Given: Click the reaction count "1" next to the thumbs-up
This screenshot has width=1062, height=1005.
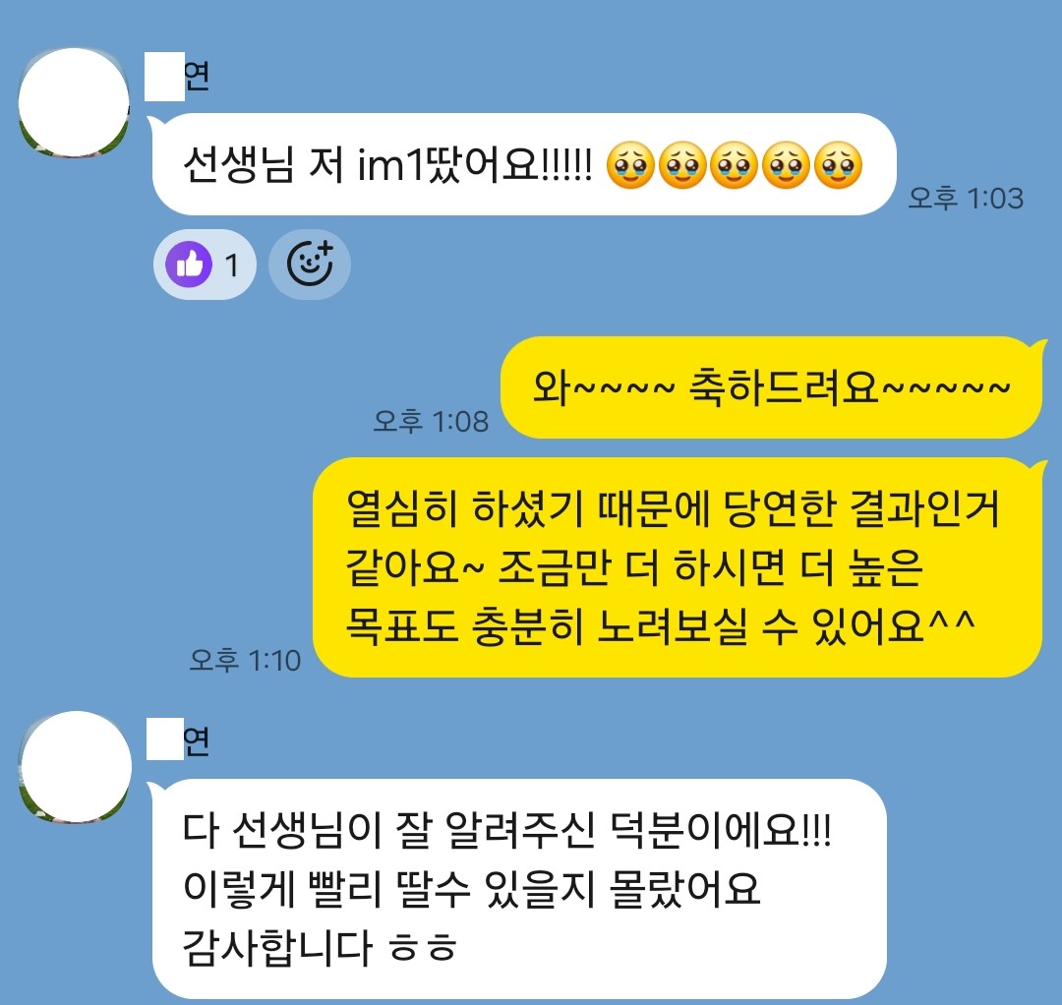Looking at the screenshot, I should [x=232, y=265].
